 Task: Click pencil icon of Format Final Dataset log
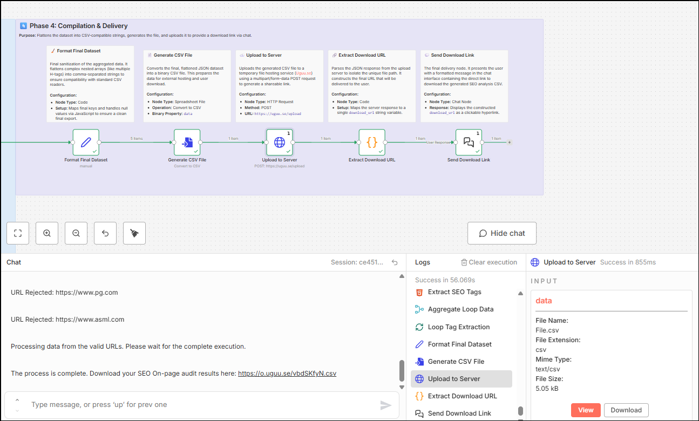click(x=419, y=344)
